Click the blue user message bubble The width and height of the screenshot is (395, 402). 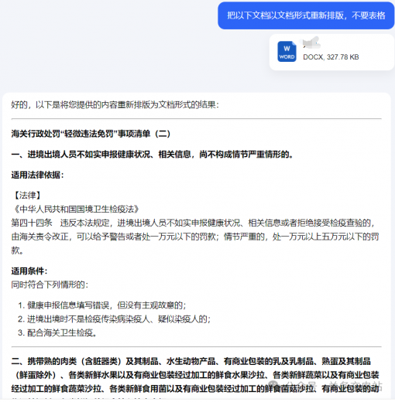[x=306, y=15]
